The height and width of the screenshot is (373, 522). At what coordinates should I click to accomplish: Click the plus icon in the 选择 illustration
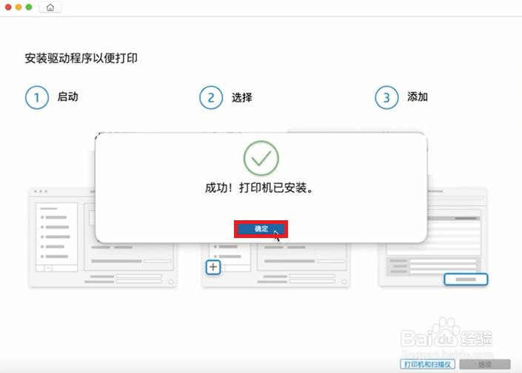213,267
